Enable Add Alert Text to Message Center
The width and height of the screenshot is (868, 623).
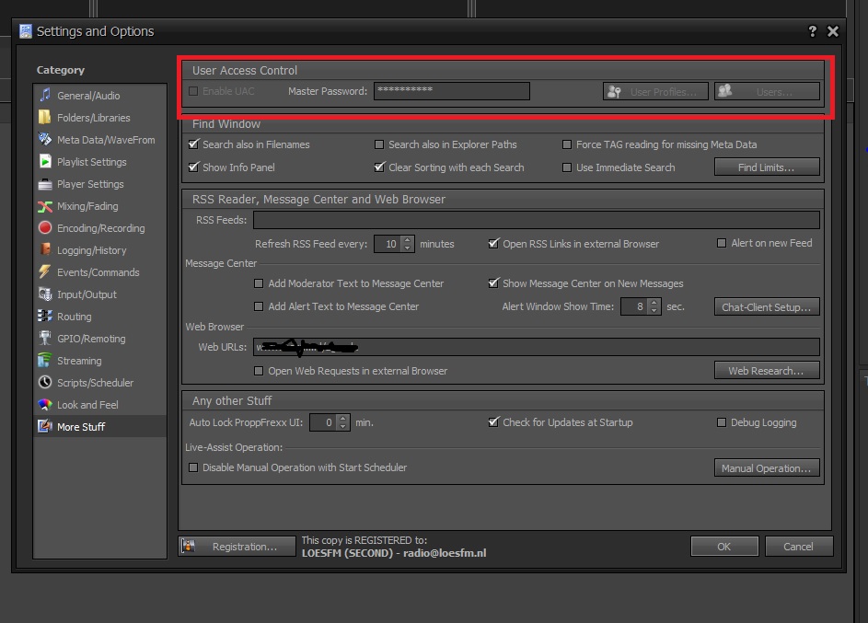[259, 306]
